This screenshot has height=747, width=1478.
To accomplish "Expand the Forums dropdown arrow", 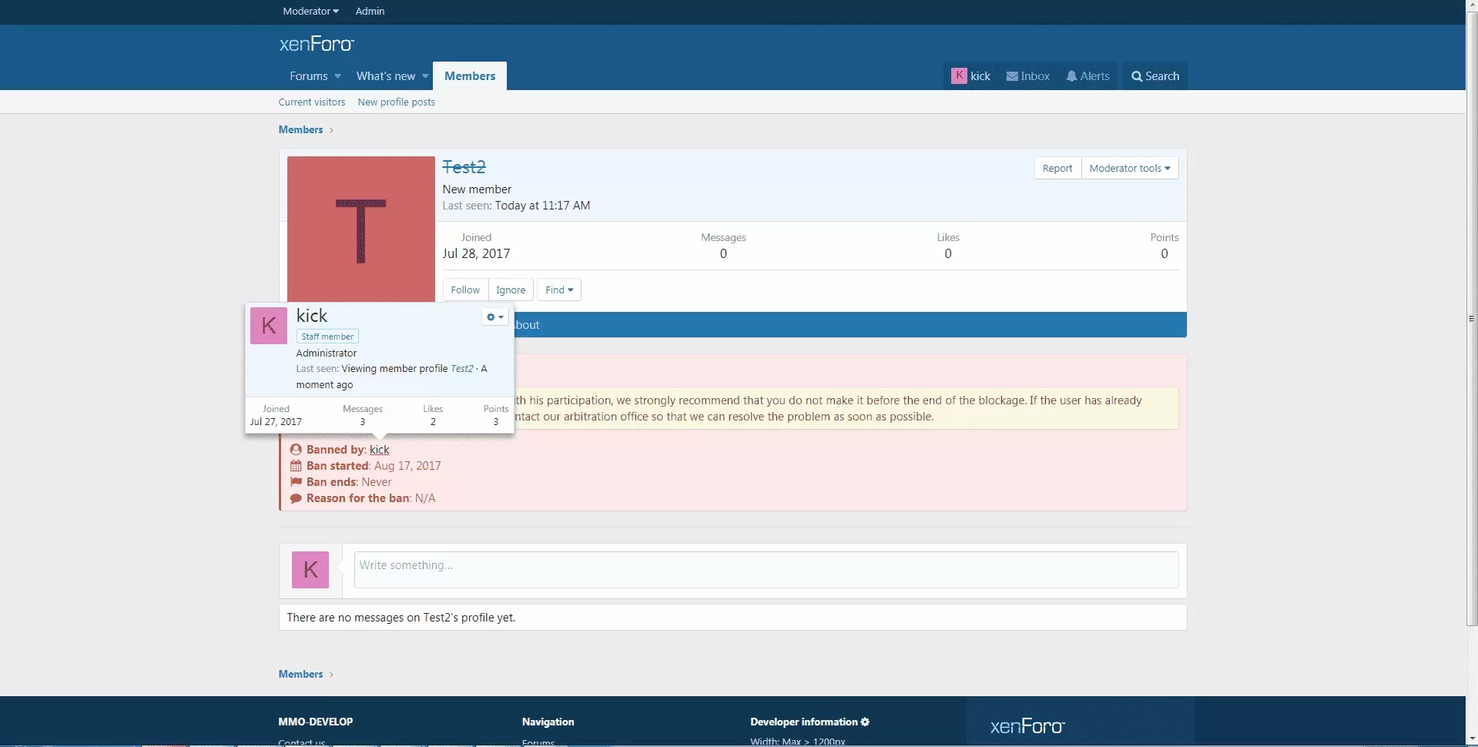I will click(337, 76).
